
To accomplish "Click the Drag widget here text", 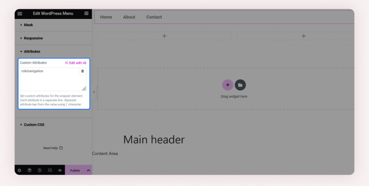I will click(234, 96).
